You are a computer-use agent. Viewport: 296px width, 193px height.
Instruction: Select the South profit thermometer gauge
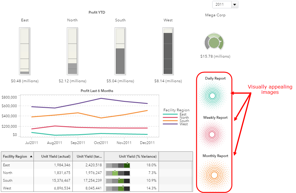click(120, 51)
